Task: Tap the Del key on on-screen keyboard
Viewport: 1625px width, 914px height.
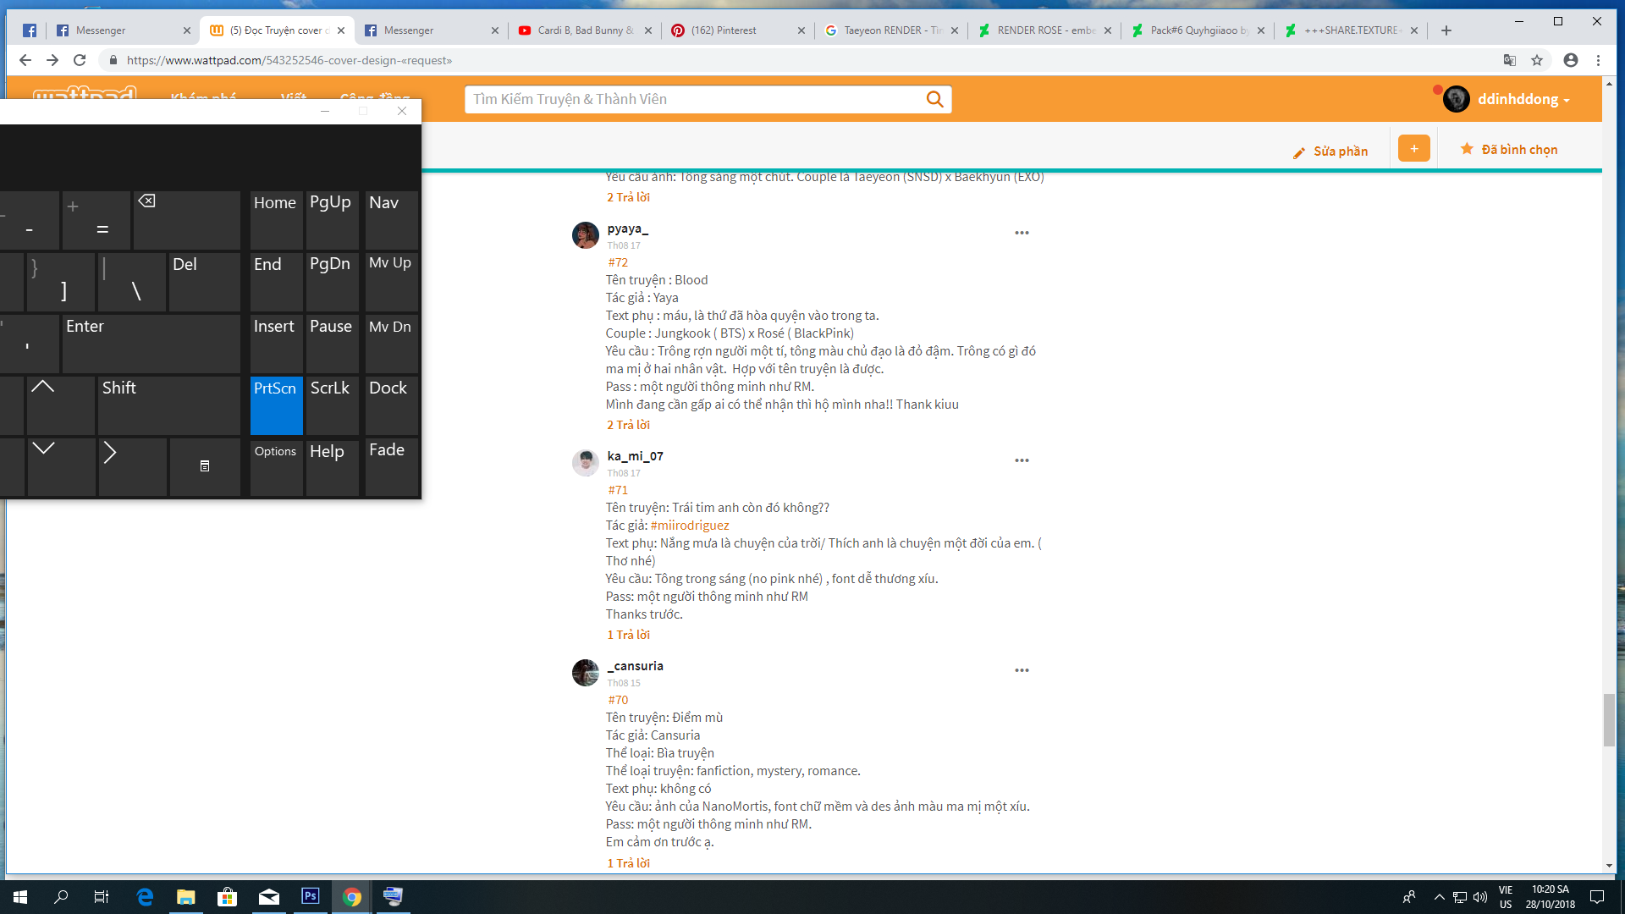Action: 205,281
